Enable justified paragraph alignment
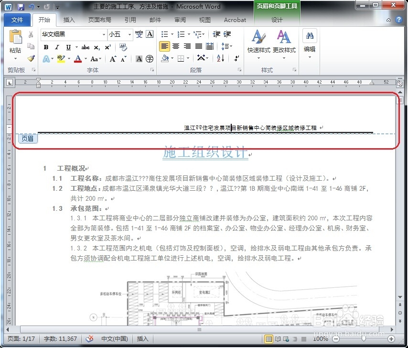This screenshot has width=408, height=348. (199, 46)
